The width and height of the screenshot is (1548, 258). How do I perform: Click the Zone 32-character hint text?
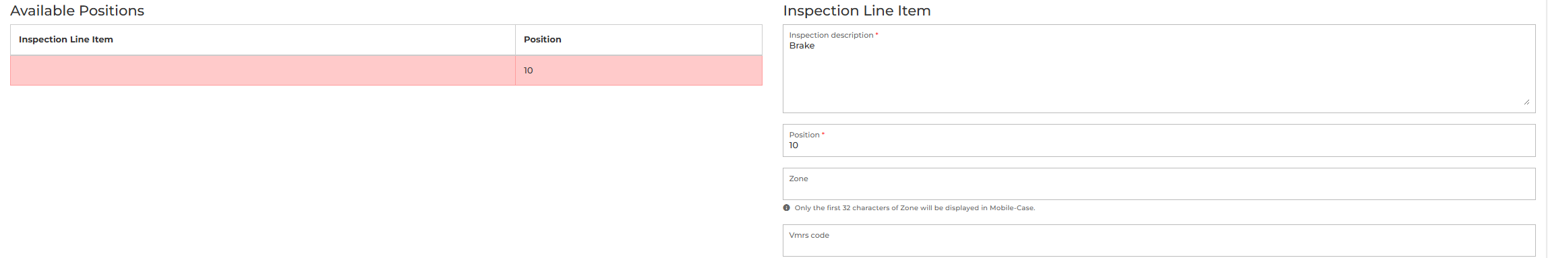(914, 208)
